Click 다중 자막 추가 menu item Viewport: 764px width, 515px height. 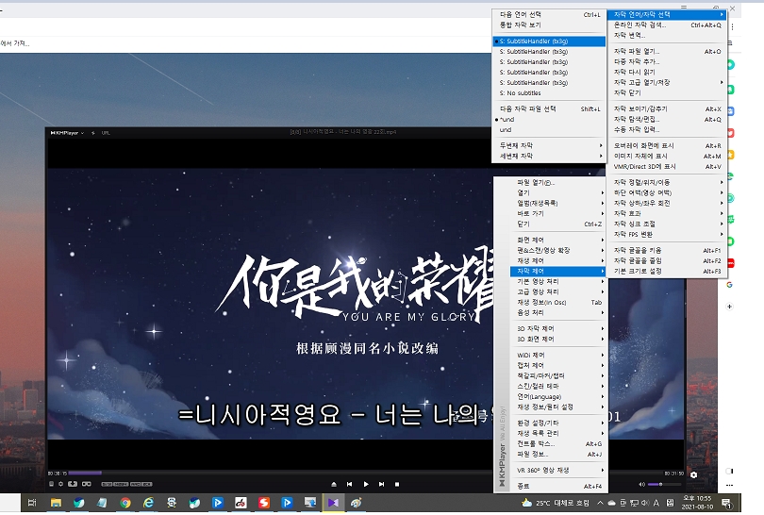(x=667, y=62)
